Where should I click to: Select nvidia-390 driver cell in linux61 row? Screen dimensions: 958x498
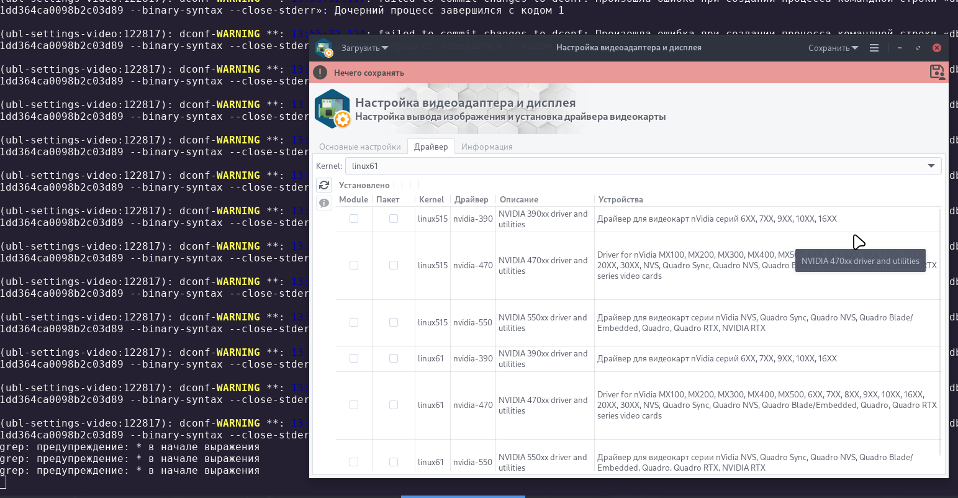click(473, 358)
